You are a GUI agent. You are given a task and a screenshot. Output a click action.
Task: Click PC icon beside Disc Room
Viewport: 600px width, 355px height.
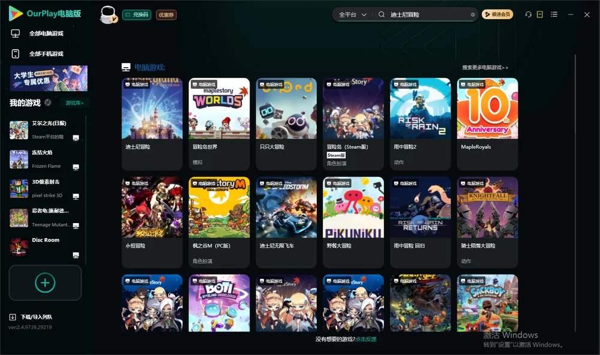pyautogui.click(x=76, y=255)
